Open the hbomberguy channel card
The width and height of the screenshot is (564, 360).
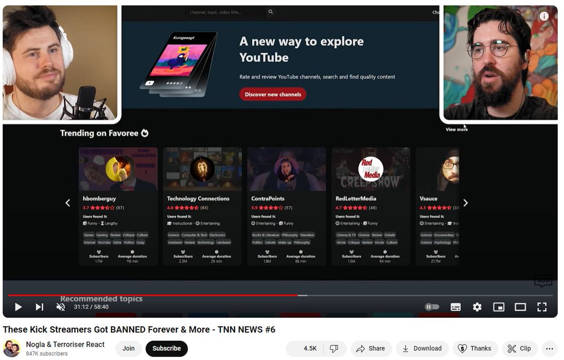(118, 206)
